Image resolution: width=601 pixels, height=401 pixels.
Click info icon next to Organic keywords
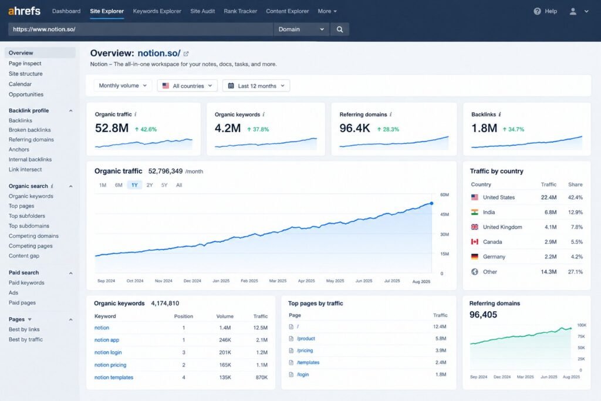click(264, 114)
